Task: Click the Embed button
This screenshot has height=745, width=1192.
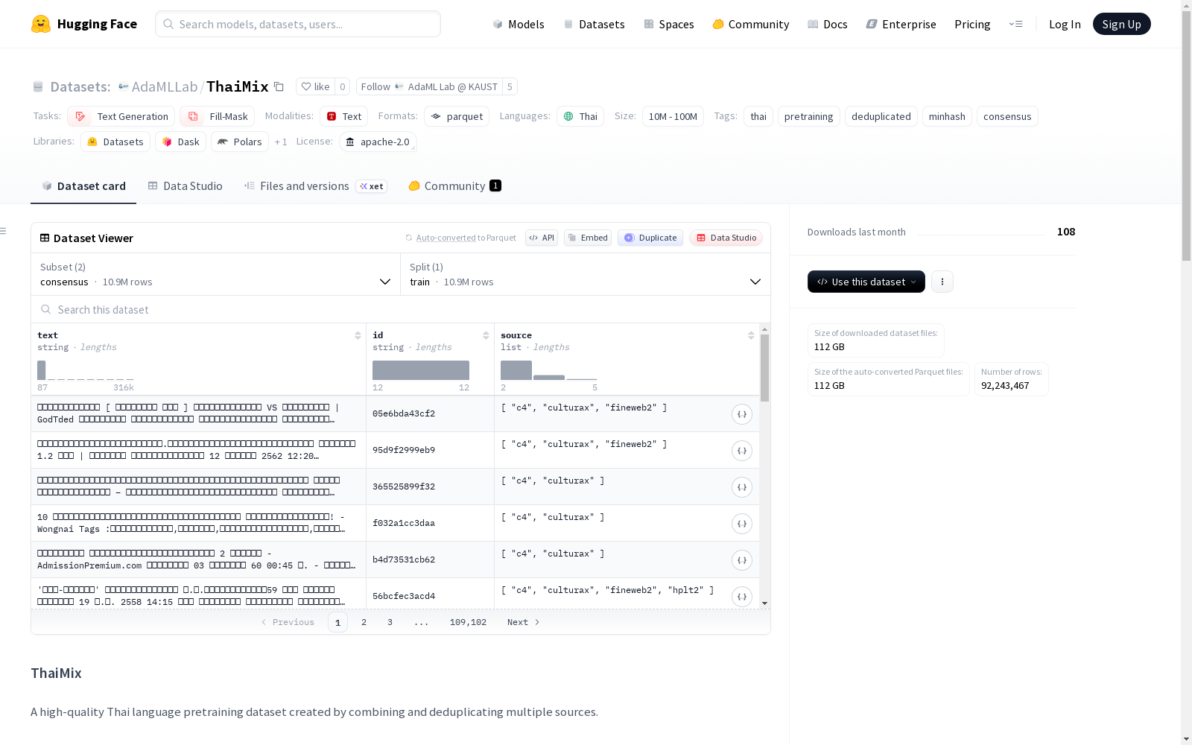Action: pos(588,238)
